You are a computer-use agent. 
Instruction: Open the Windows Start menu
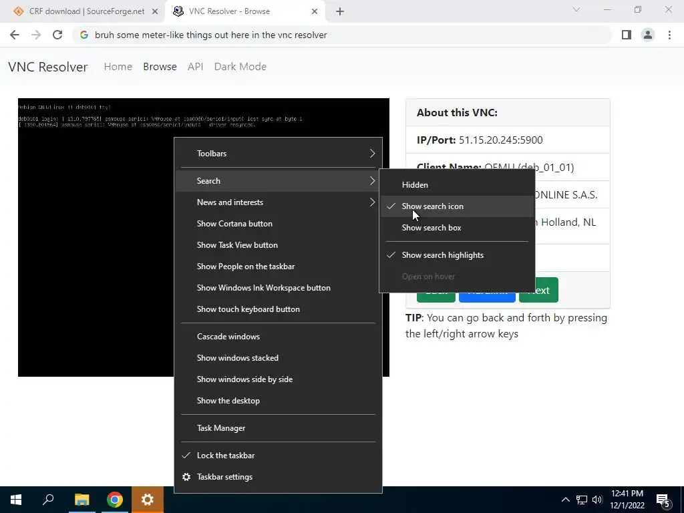click(x=16, y=500)
